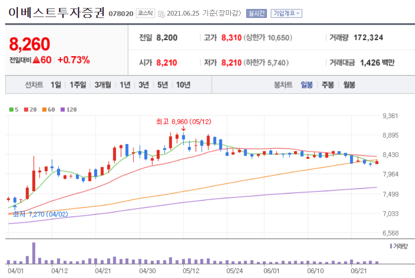Click the 05/24 date axis label
The image size is (415, 278).
tap(234, 271)
